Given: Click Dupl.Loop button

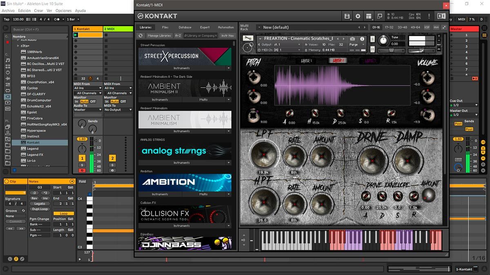Looking at the screenshot, I should coord(40,209).
